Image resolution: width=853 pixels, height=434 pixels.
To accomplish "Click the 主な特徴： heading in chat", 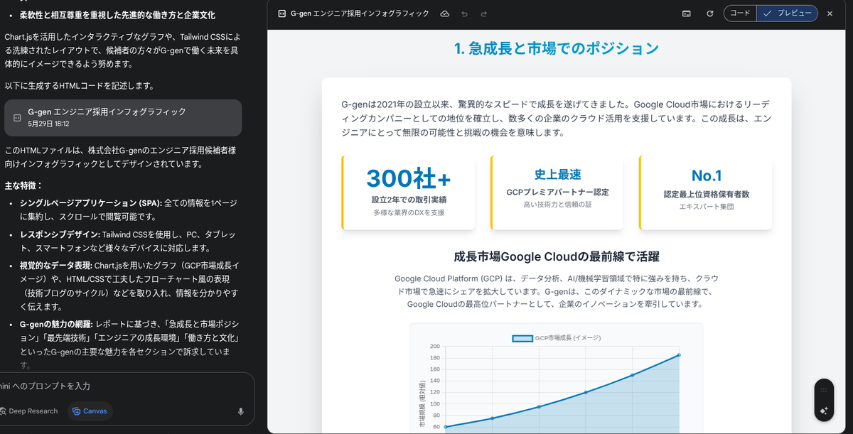I will [23, 185].
